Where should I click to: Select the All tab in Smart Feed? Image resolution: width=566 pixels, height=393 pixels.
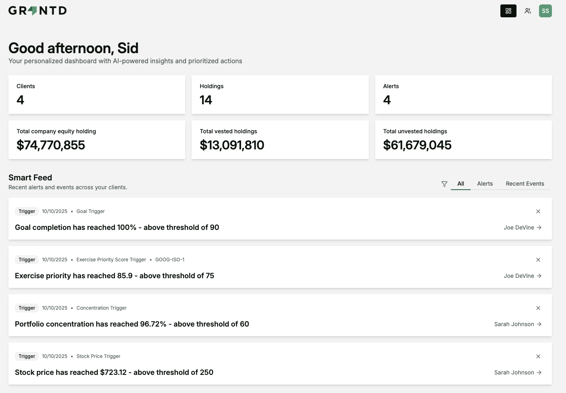[461, 184]
